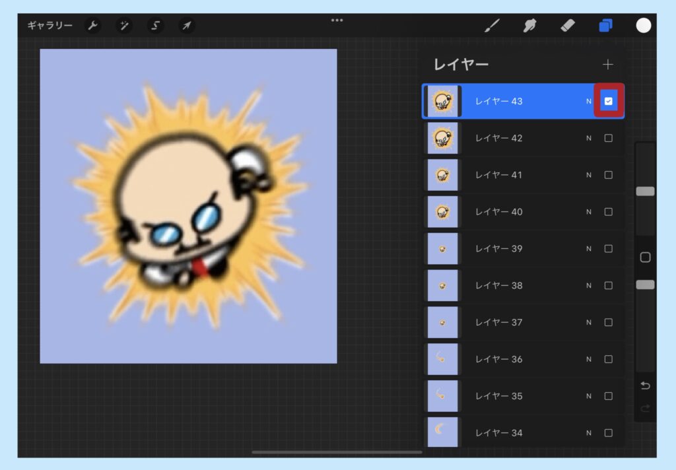Tap the character artwork on the canvas

(189, 206)
